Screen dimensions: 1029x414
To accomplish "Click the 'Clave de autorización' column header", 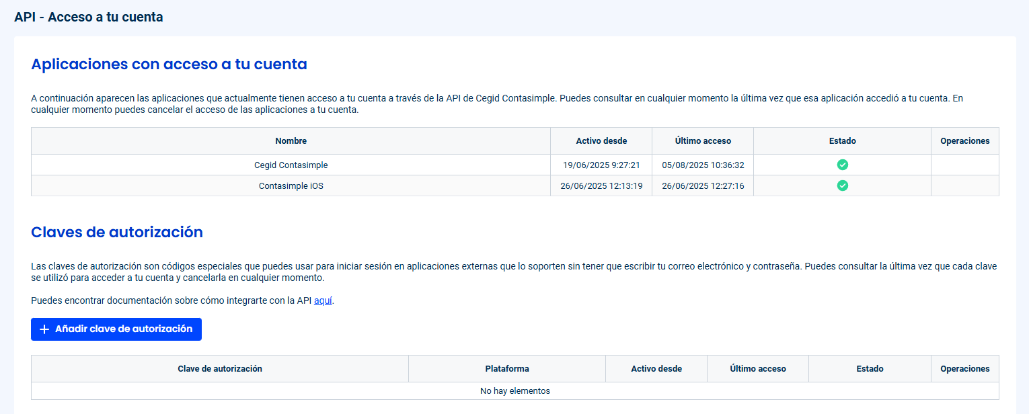I will (220, 369).
